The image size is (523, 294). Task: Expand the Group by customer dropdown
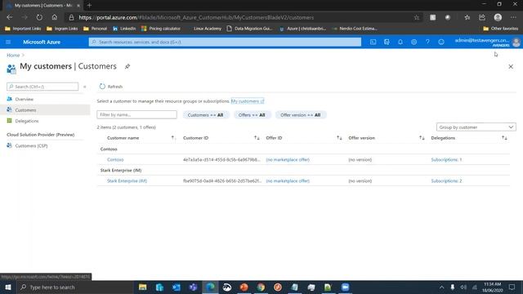coord(476,127)
